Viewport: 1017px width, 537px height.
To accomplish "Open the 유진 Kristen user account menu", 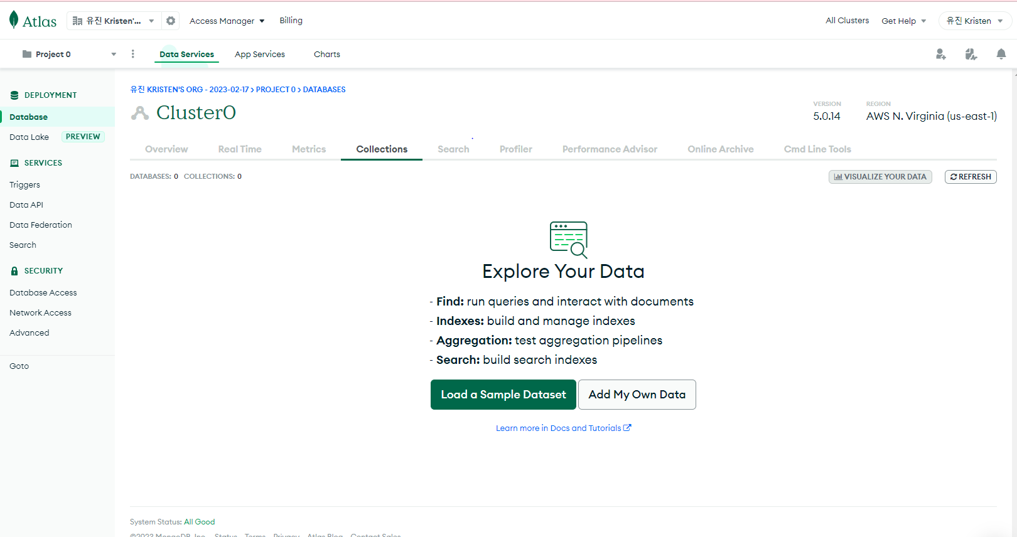I will [x=975, y=21].
